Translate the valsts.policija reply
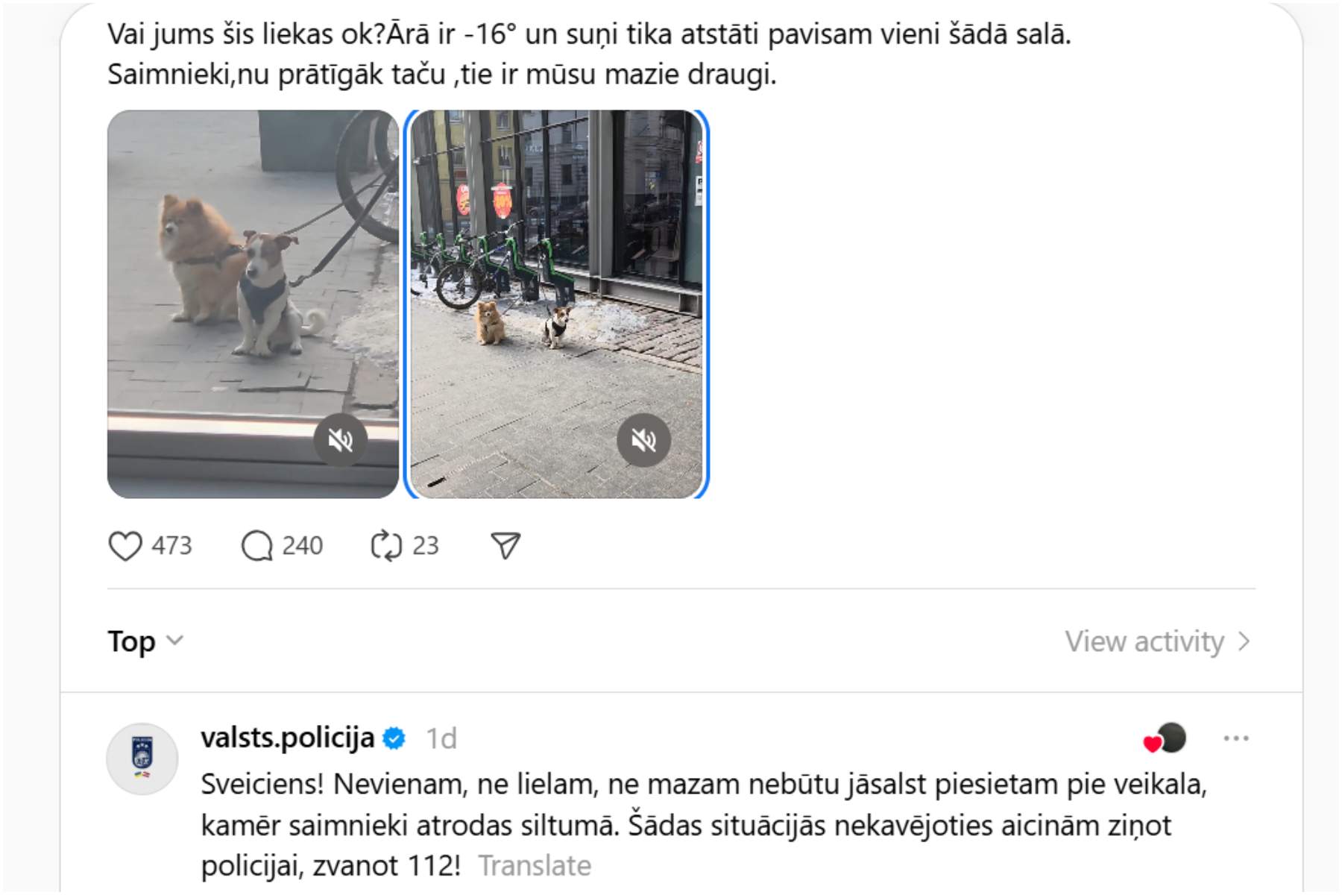 coord(535,866)
